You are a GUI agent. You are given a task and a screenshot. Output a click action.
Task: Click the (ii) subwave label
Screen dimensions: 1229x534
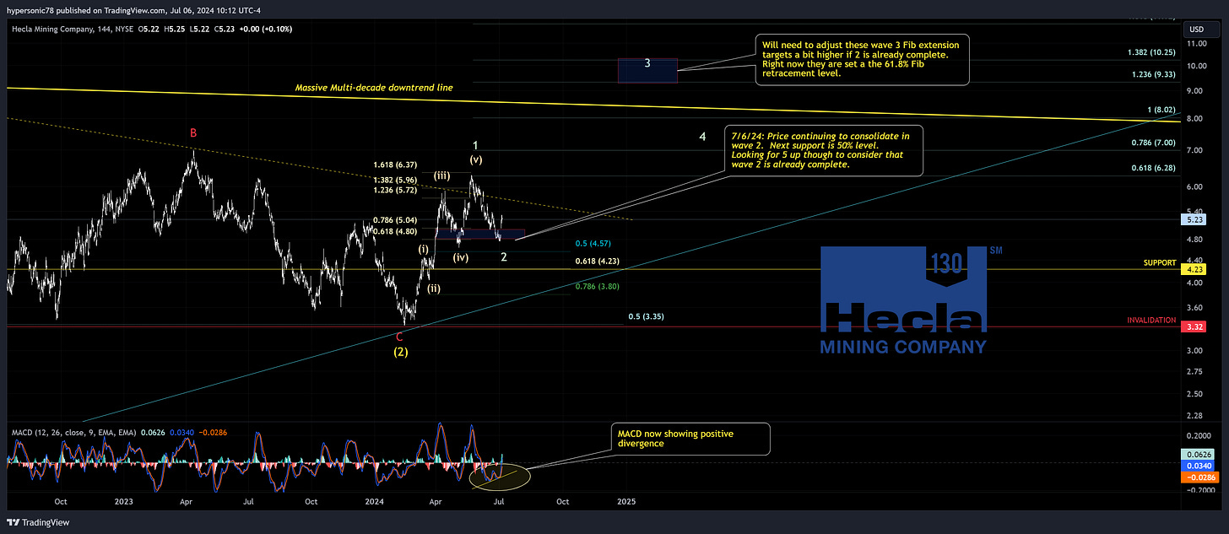[434, 289]
